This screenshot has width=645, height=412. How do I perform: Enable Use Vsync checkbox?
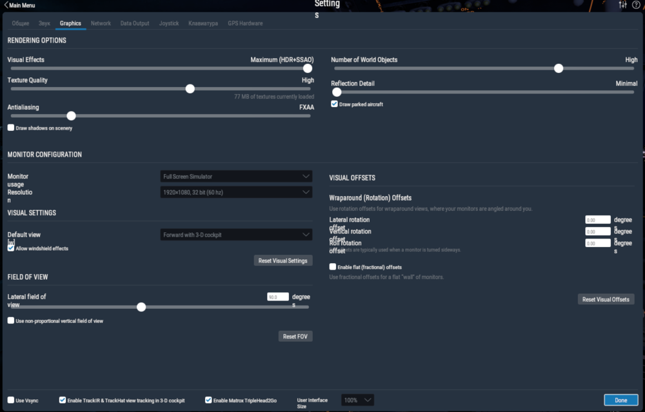[11, 400]
